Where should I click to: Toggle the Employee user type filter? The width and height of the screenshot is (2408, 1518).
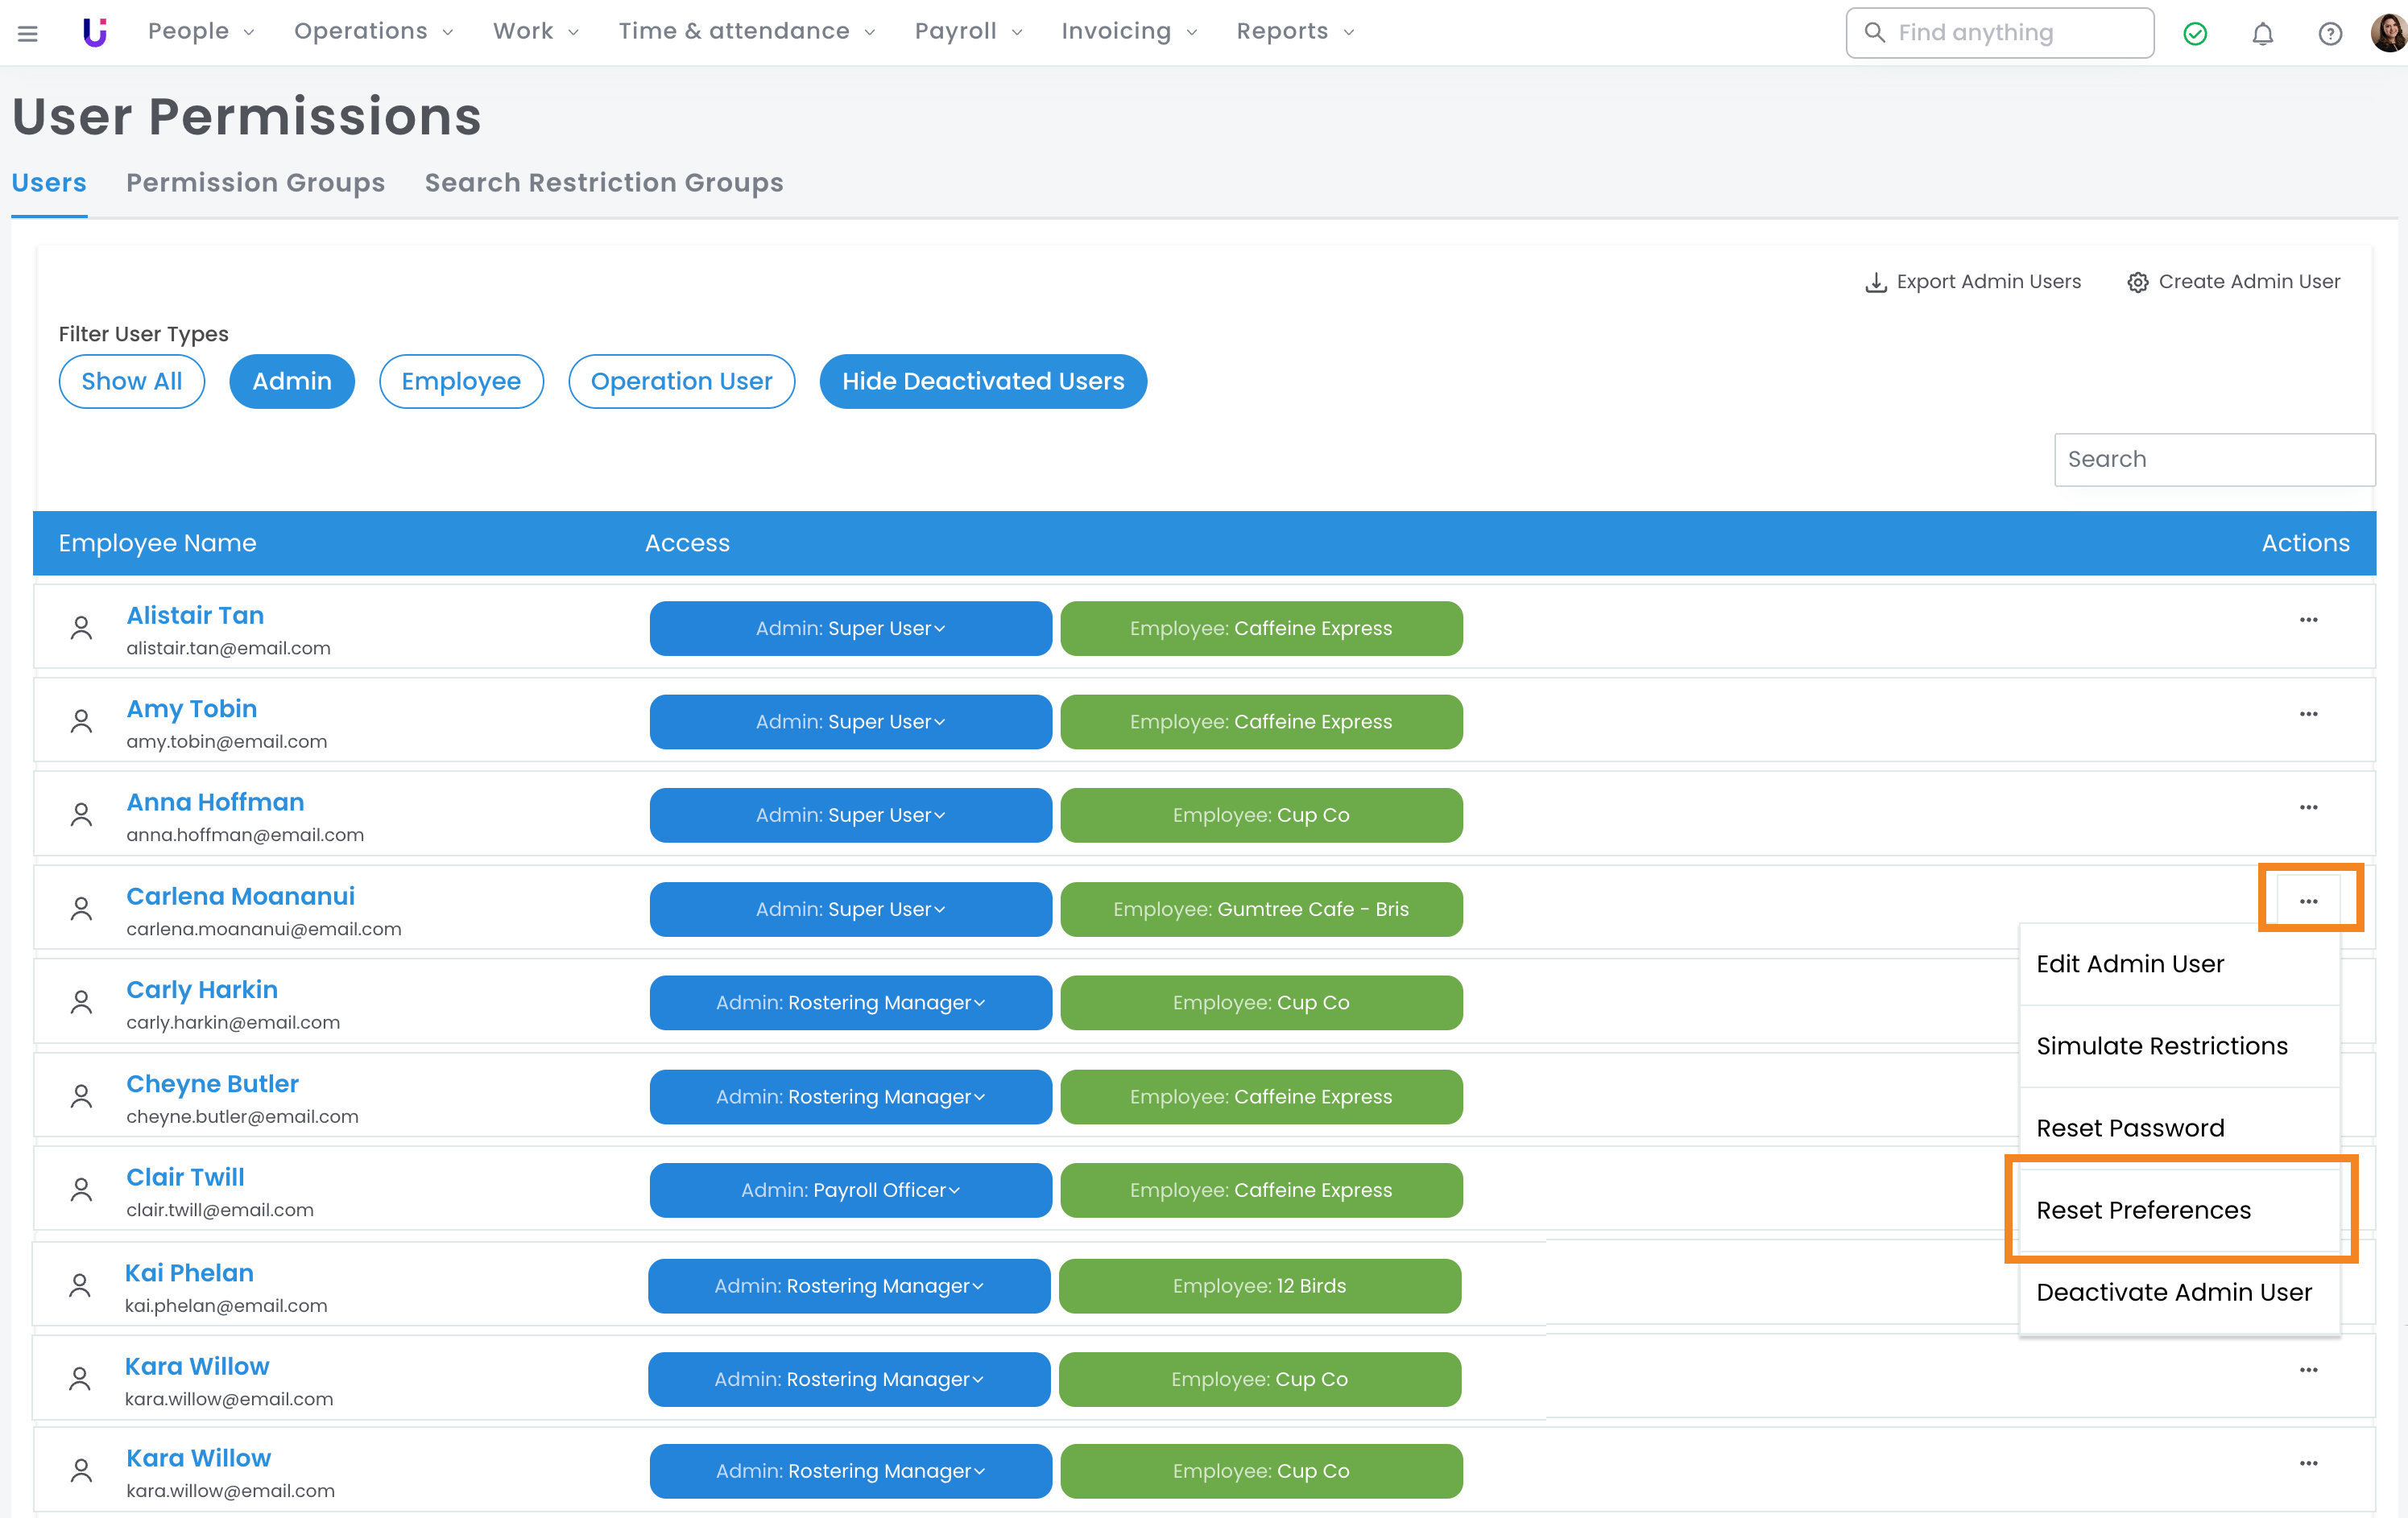[460, 381]
